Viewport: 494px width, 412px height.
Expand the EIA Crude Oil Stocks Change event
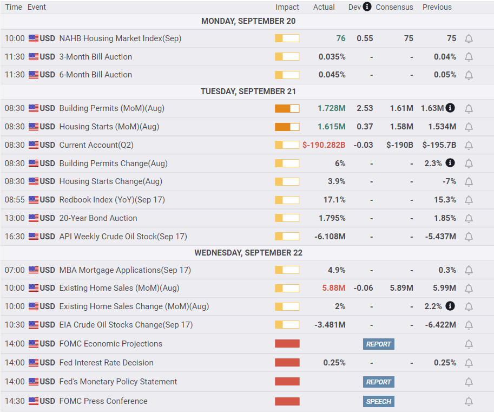tap(126, 325)
